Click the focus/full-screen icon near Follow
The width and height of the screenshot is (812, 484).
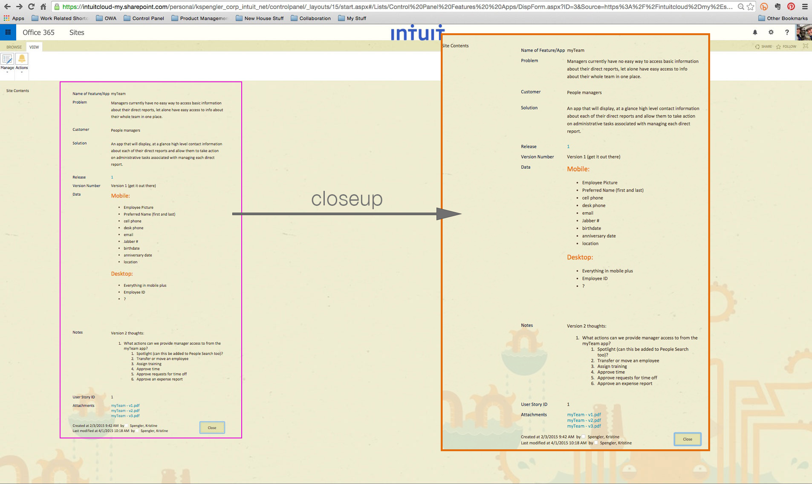(805, 46)
